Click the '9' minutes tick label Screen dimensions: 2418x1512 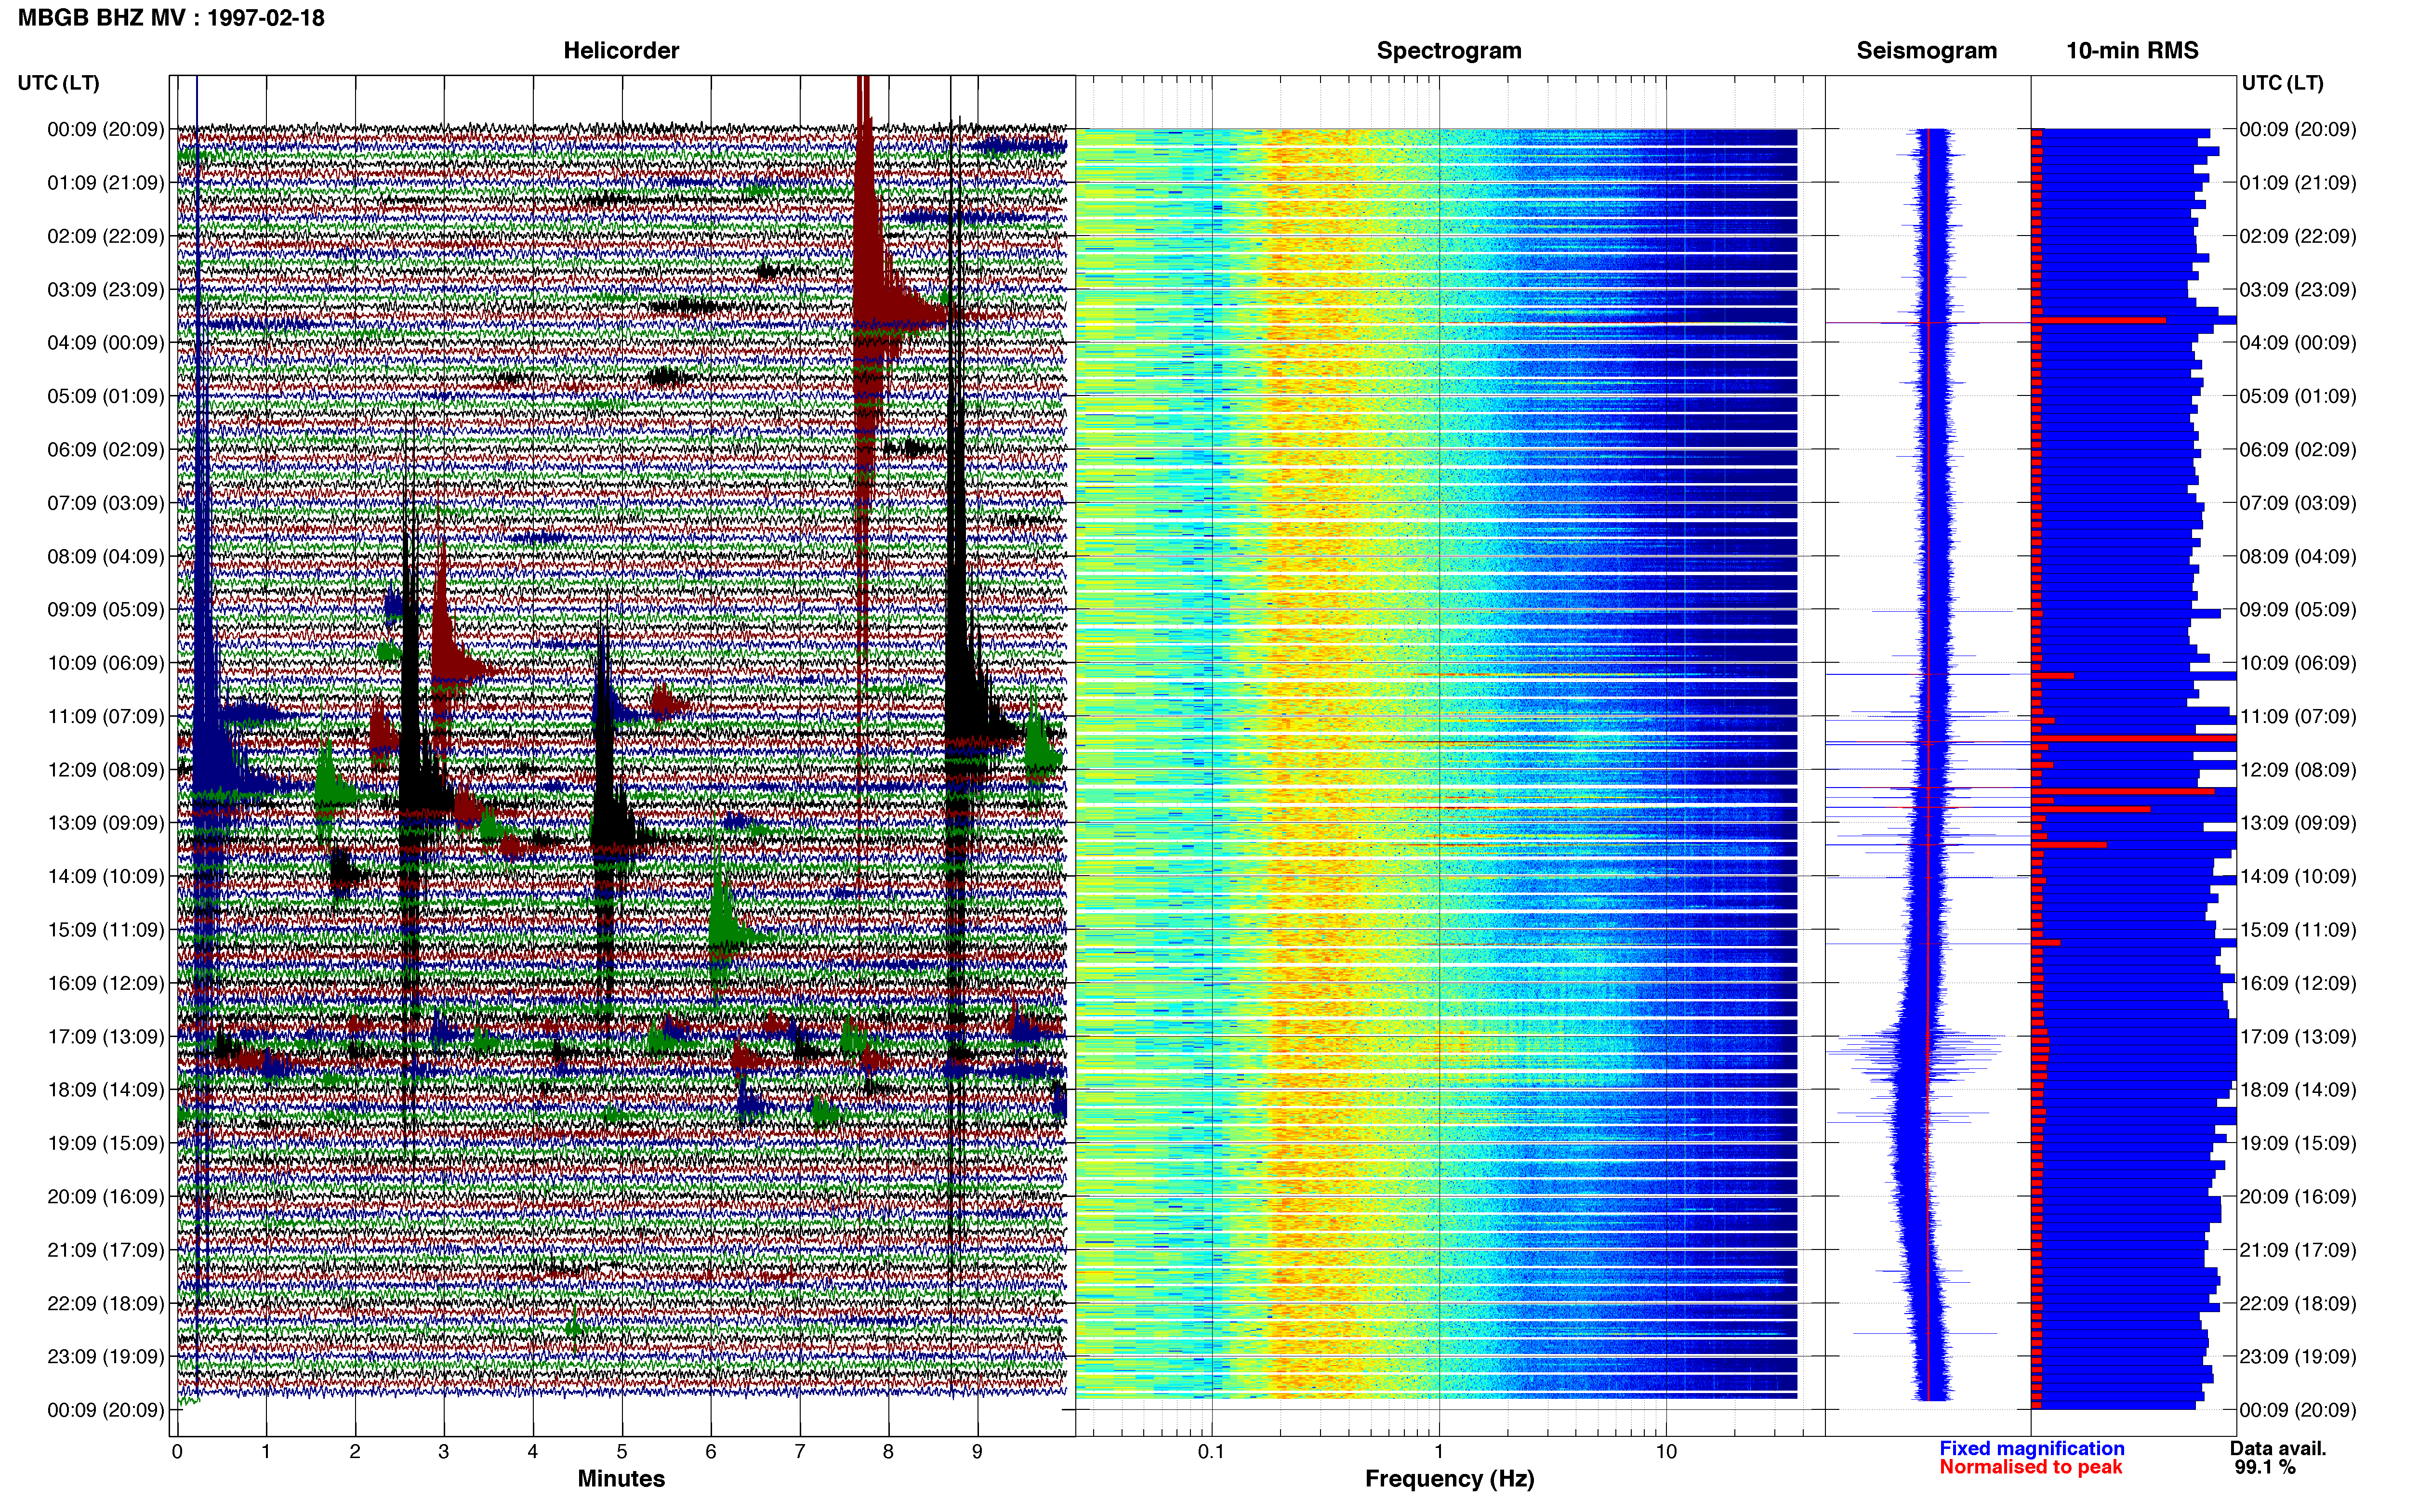click(x=977, y=1451)
